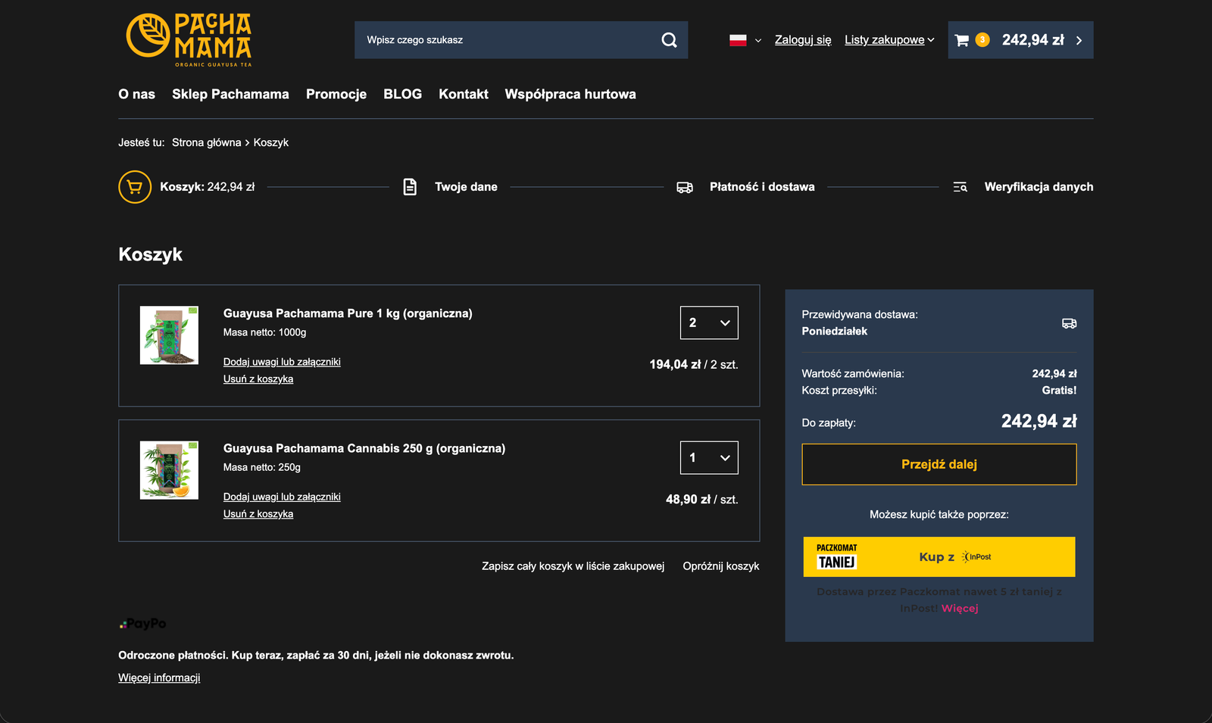This screenshot has width=1212, height=723.
Task: Click the Guayusa Pachamama Pure 1 kg title
Action: point(348,313)
